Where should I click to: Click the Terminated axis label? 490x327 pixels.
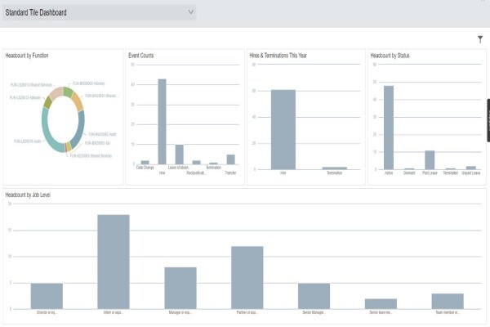(450, 173)
